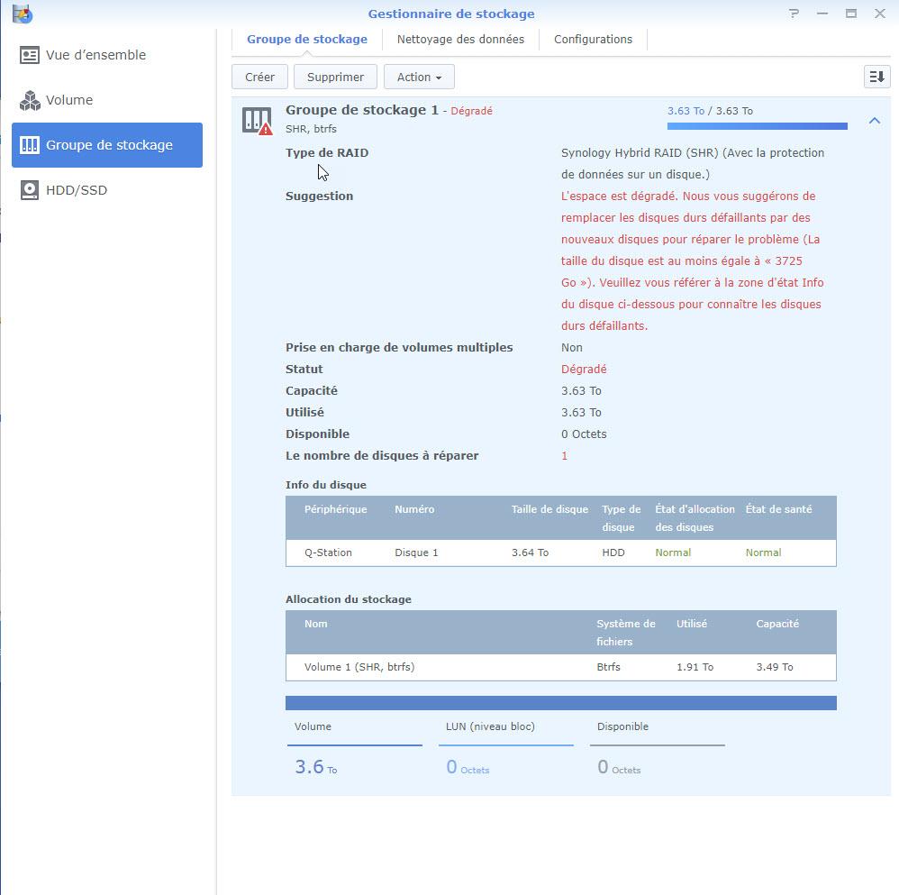Maximize the Gestionnaire de stockage window

pyautogui.click(x=851, y=14)
